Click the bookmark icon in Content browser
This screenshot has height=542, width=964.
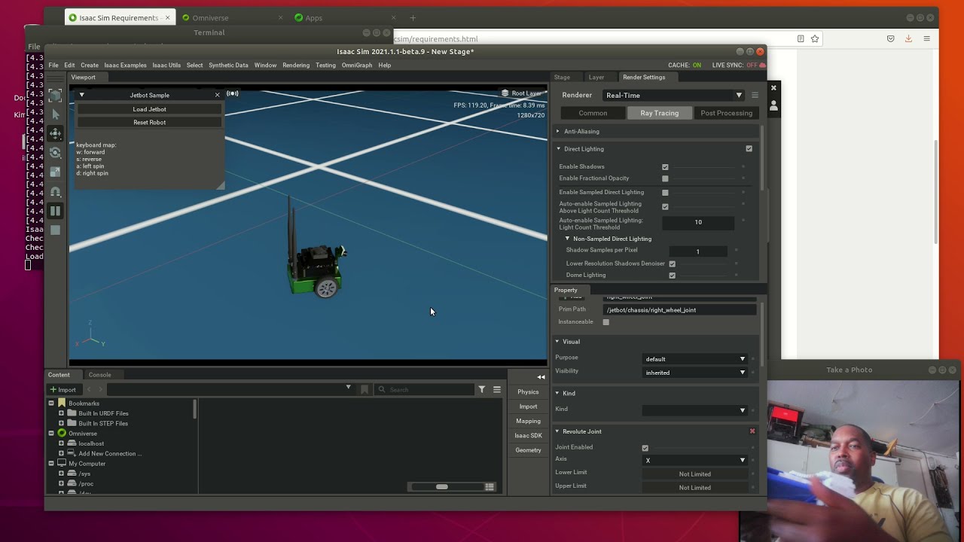coord(365,389)
